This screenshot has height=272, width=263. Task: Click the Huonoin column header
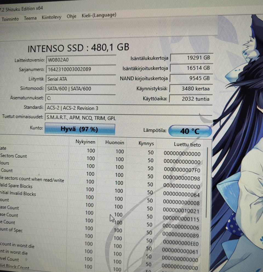[115, 143]
